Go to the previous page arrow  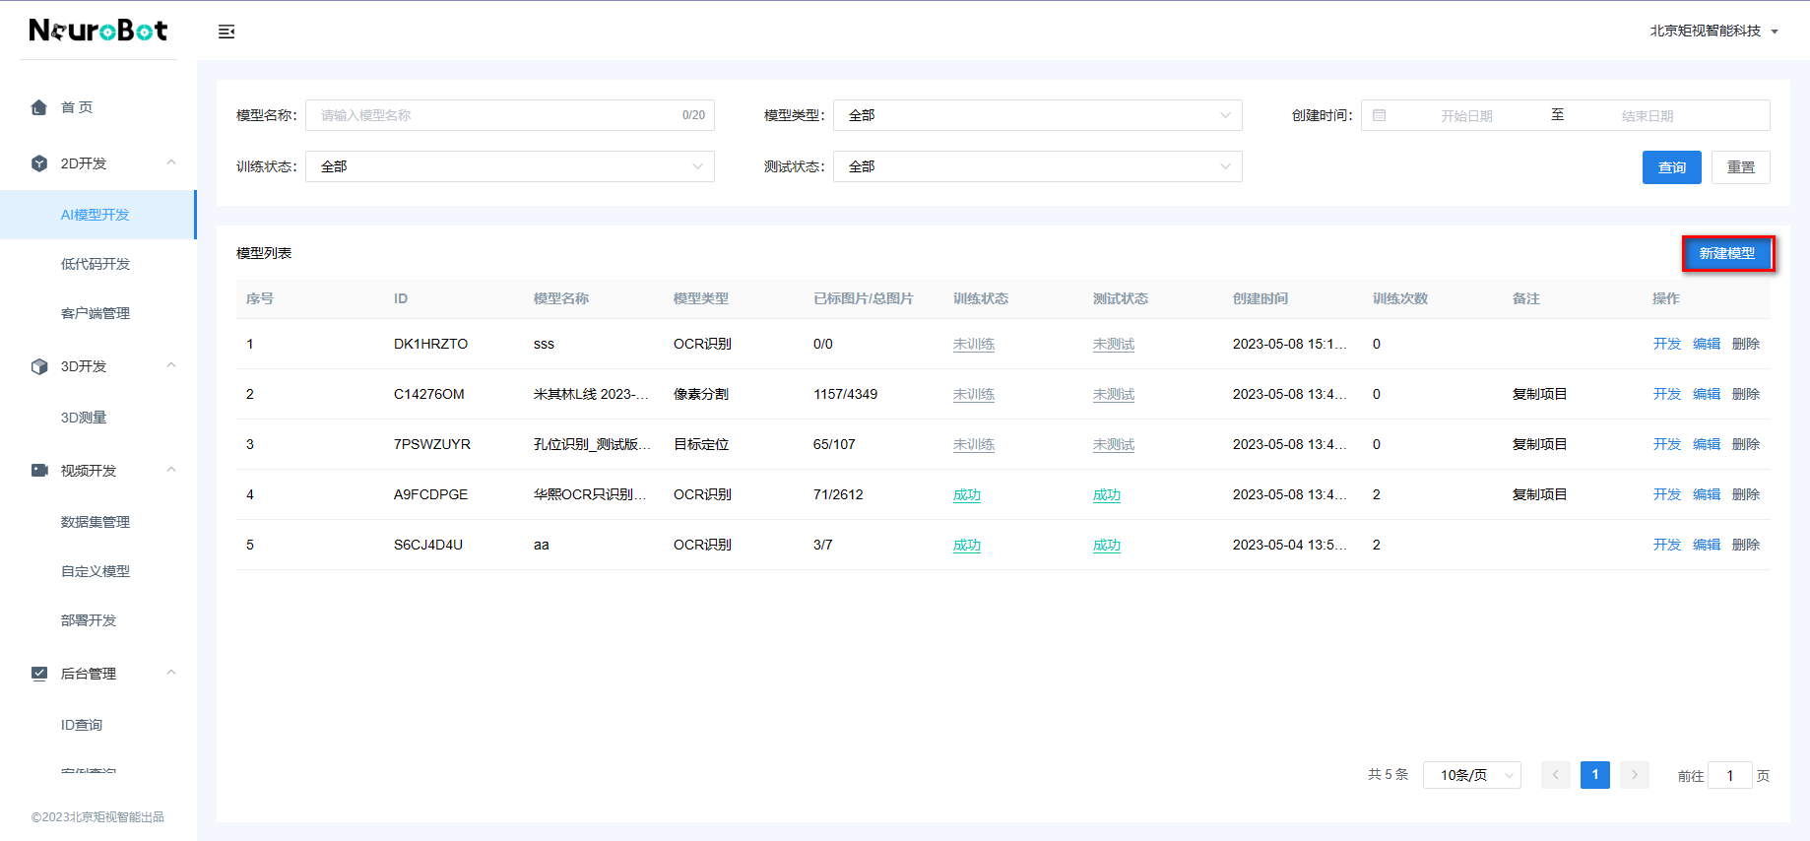[x=1556, y=775]
